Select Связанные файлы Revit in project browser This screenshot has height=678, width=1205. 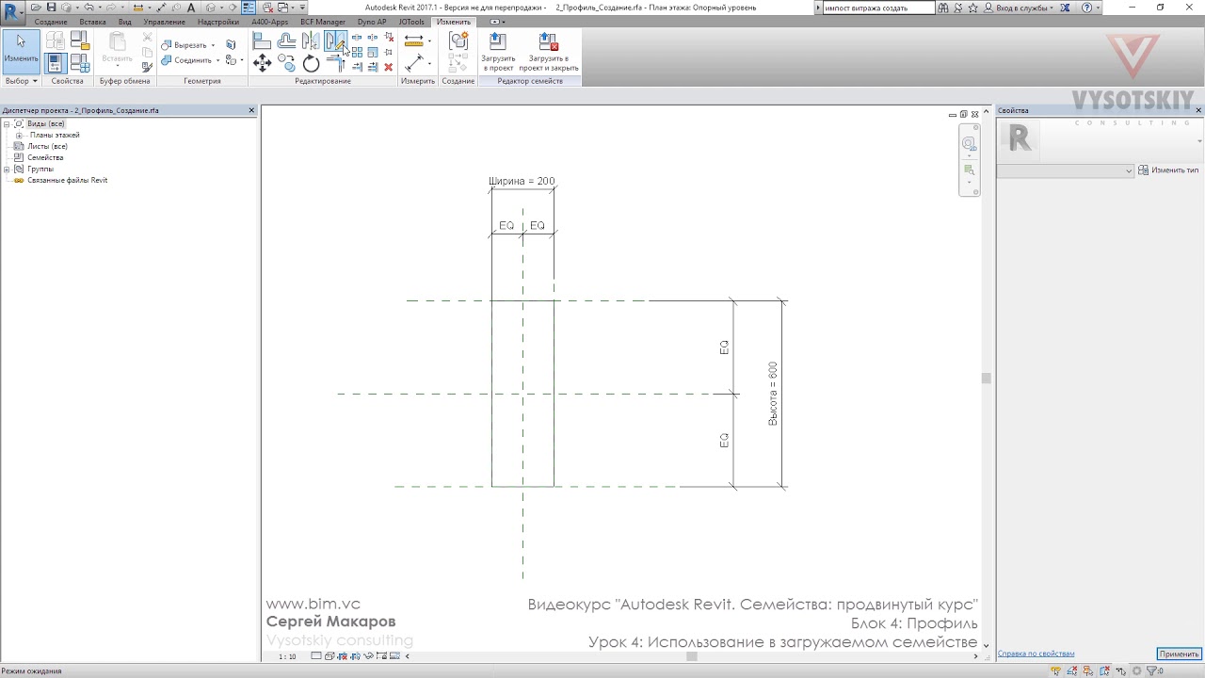point(67,181)
